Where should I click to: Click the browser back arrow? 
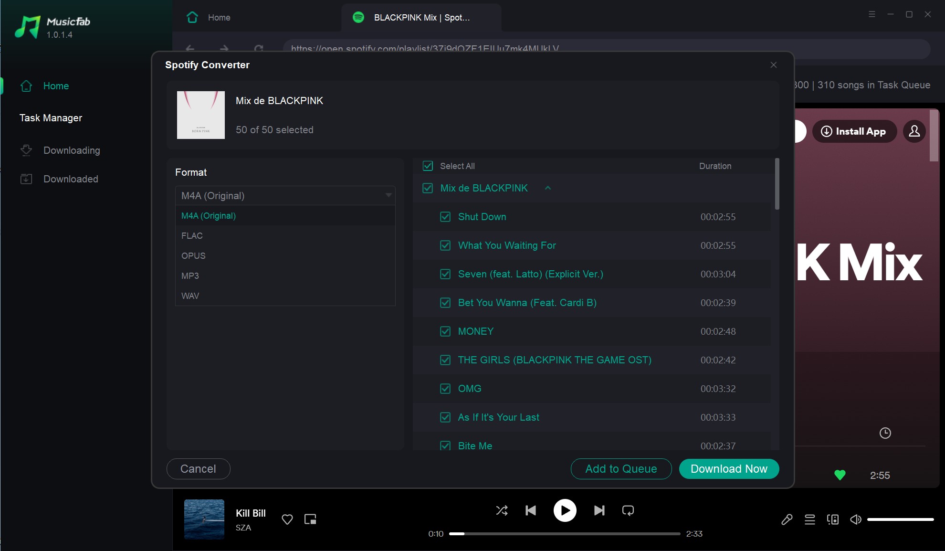[190, 48]
